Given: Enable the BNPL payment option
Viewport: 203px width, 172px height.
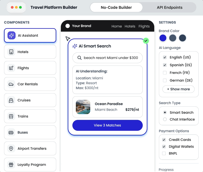Looking at the screenshot, I should tap(164, 153).
